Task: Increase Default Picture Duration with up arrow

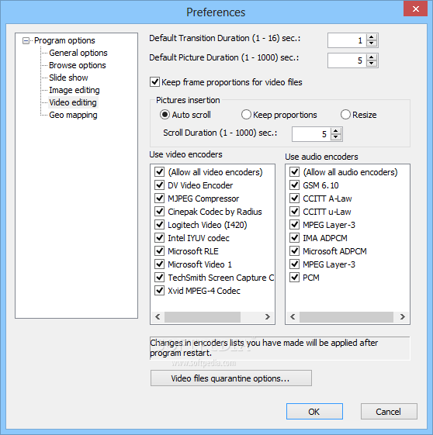Action: tap(372, 57)
